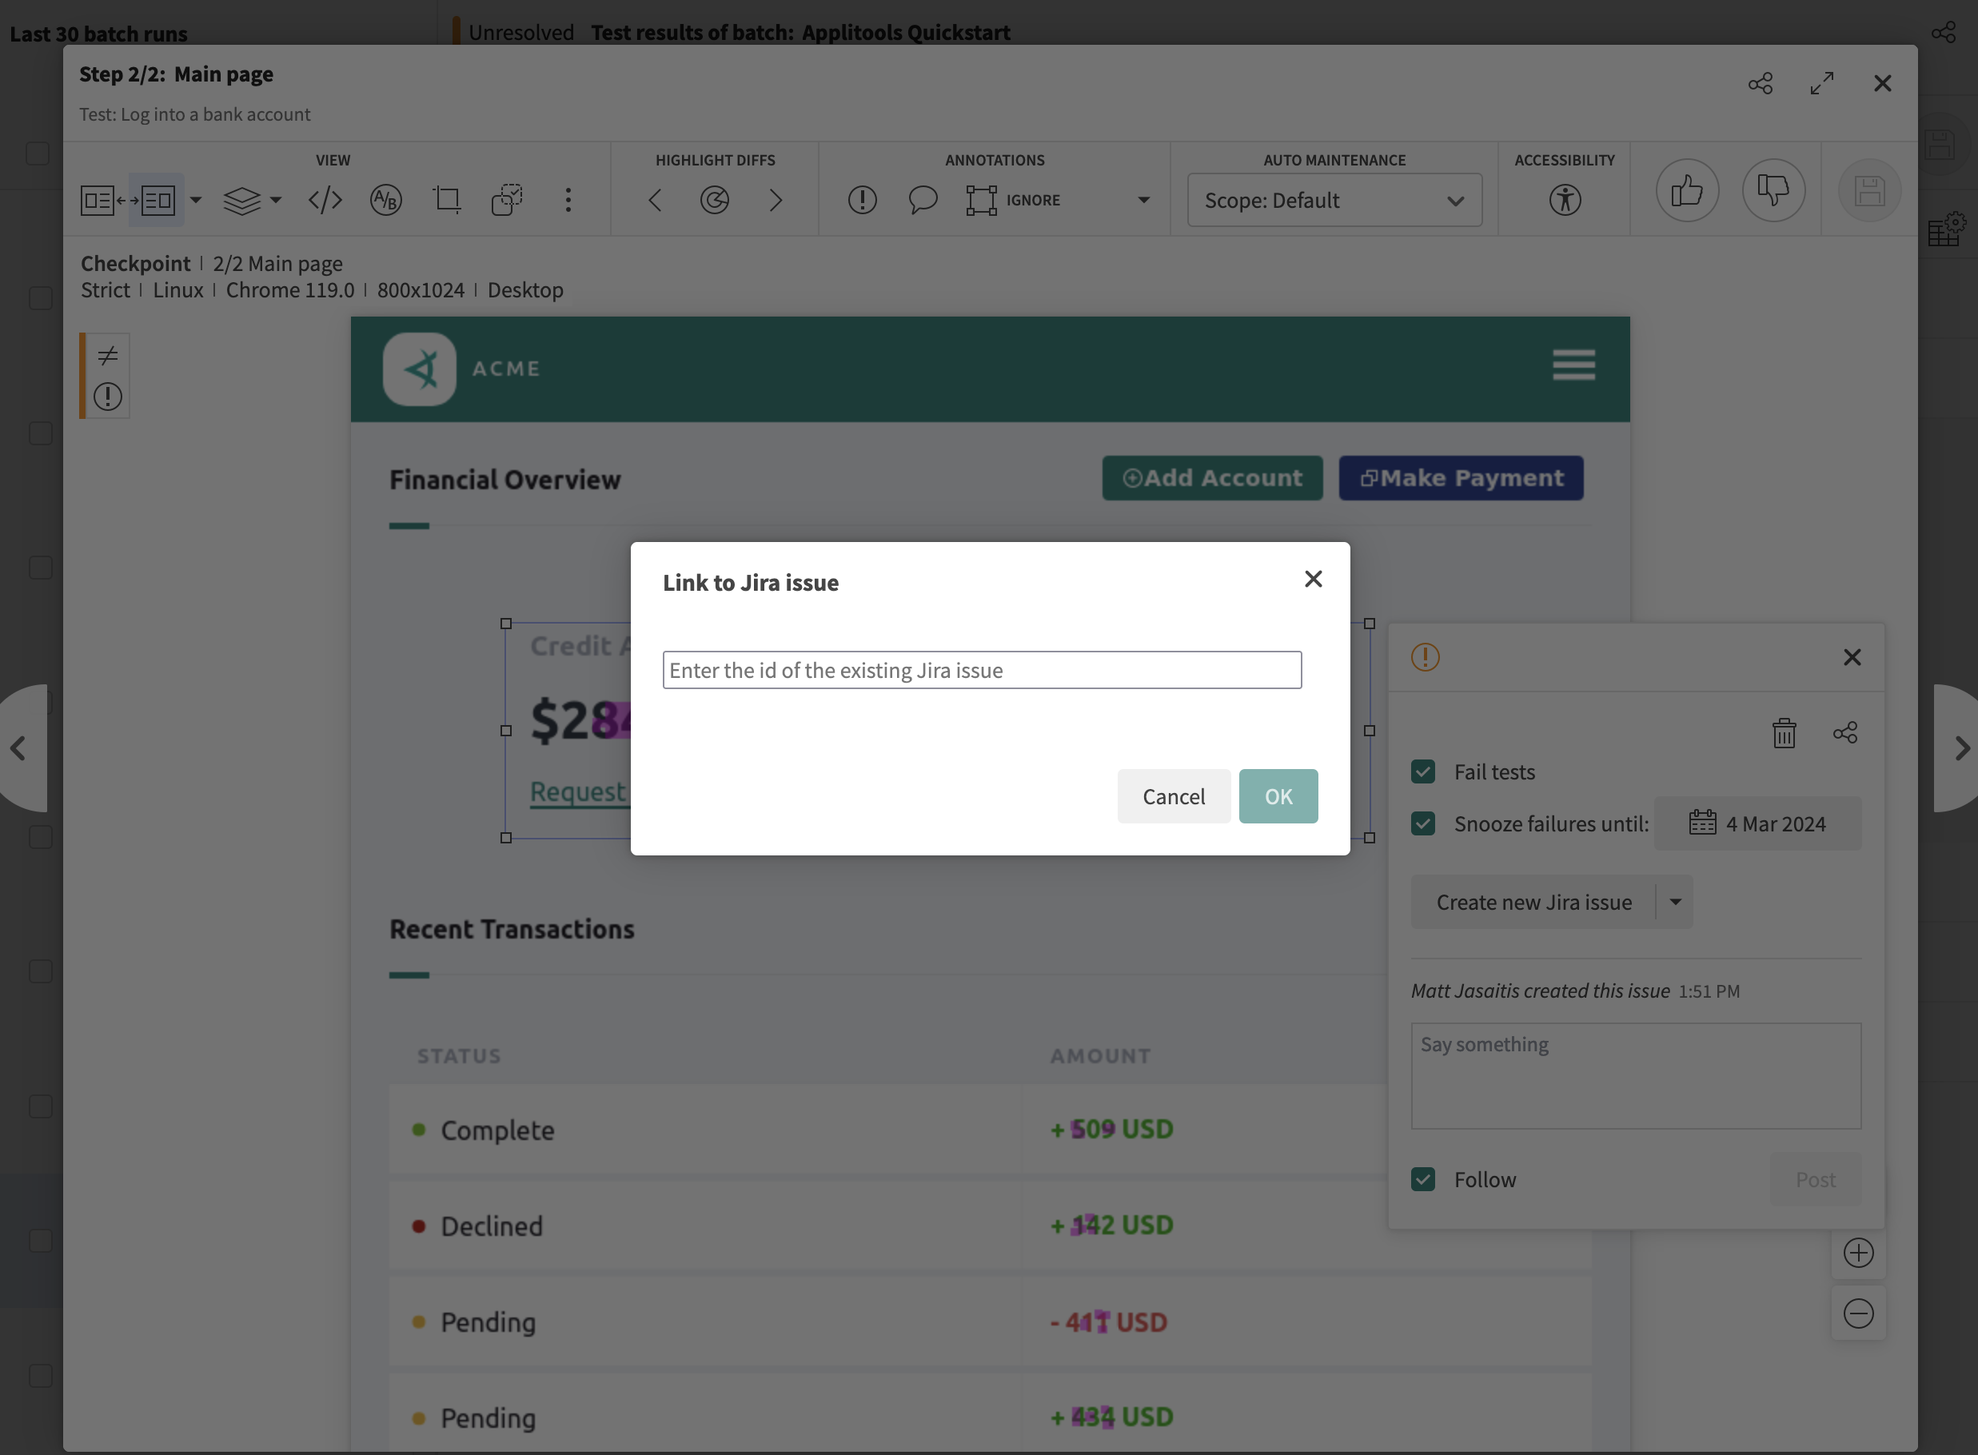1978x1455 pixels.
Task: Toggle Snooze failures until checkbox
Action: pos(1422,823)
